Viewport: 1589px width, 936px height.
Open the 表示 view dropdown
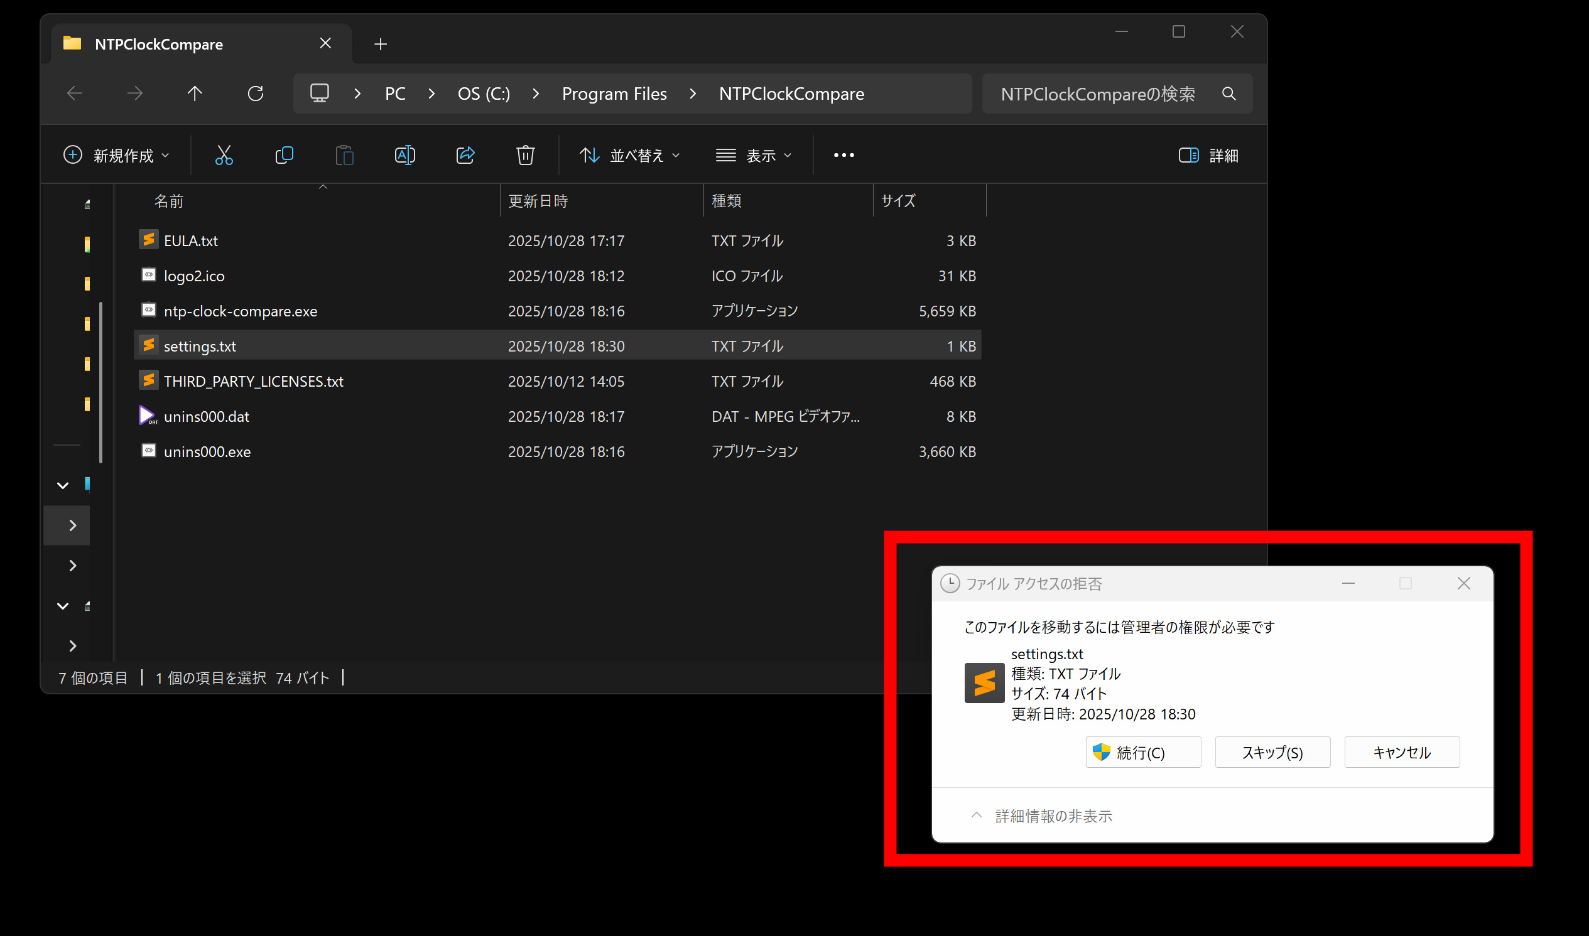753,155
